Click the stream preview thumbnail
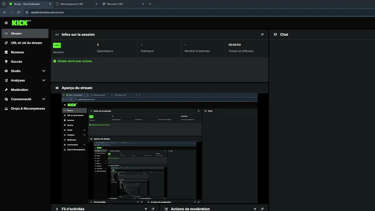Viewport: 375px width, 211px height. tap(159, 148)
